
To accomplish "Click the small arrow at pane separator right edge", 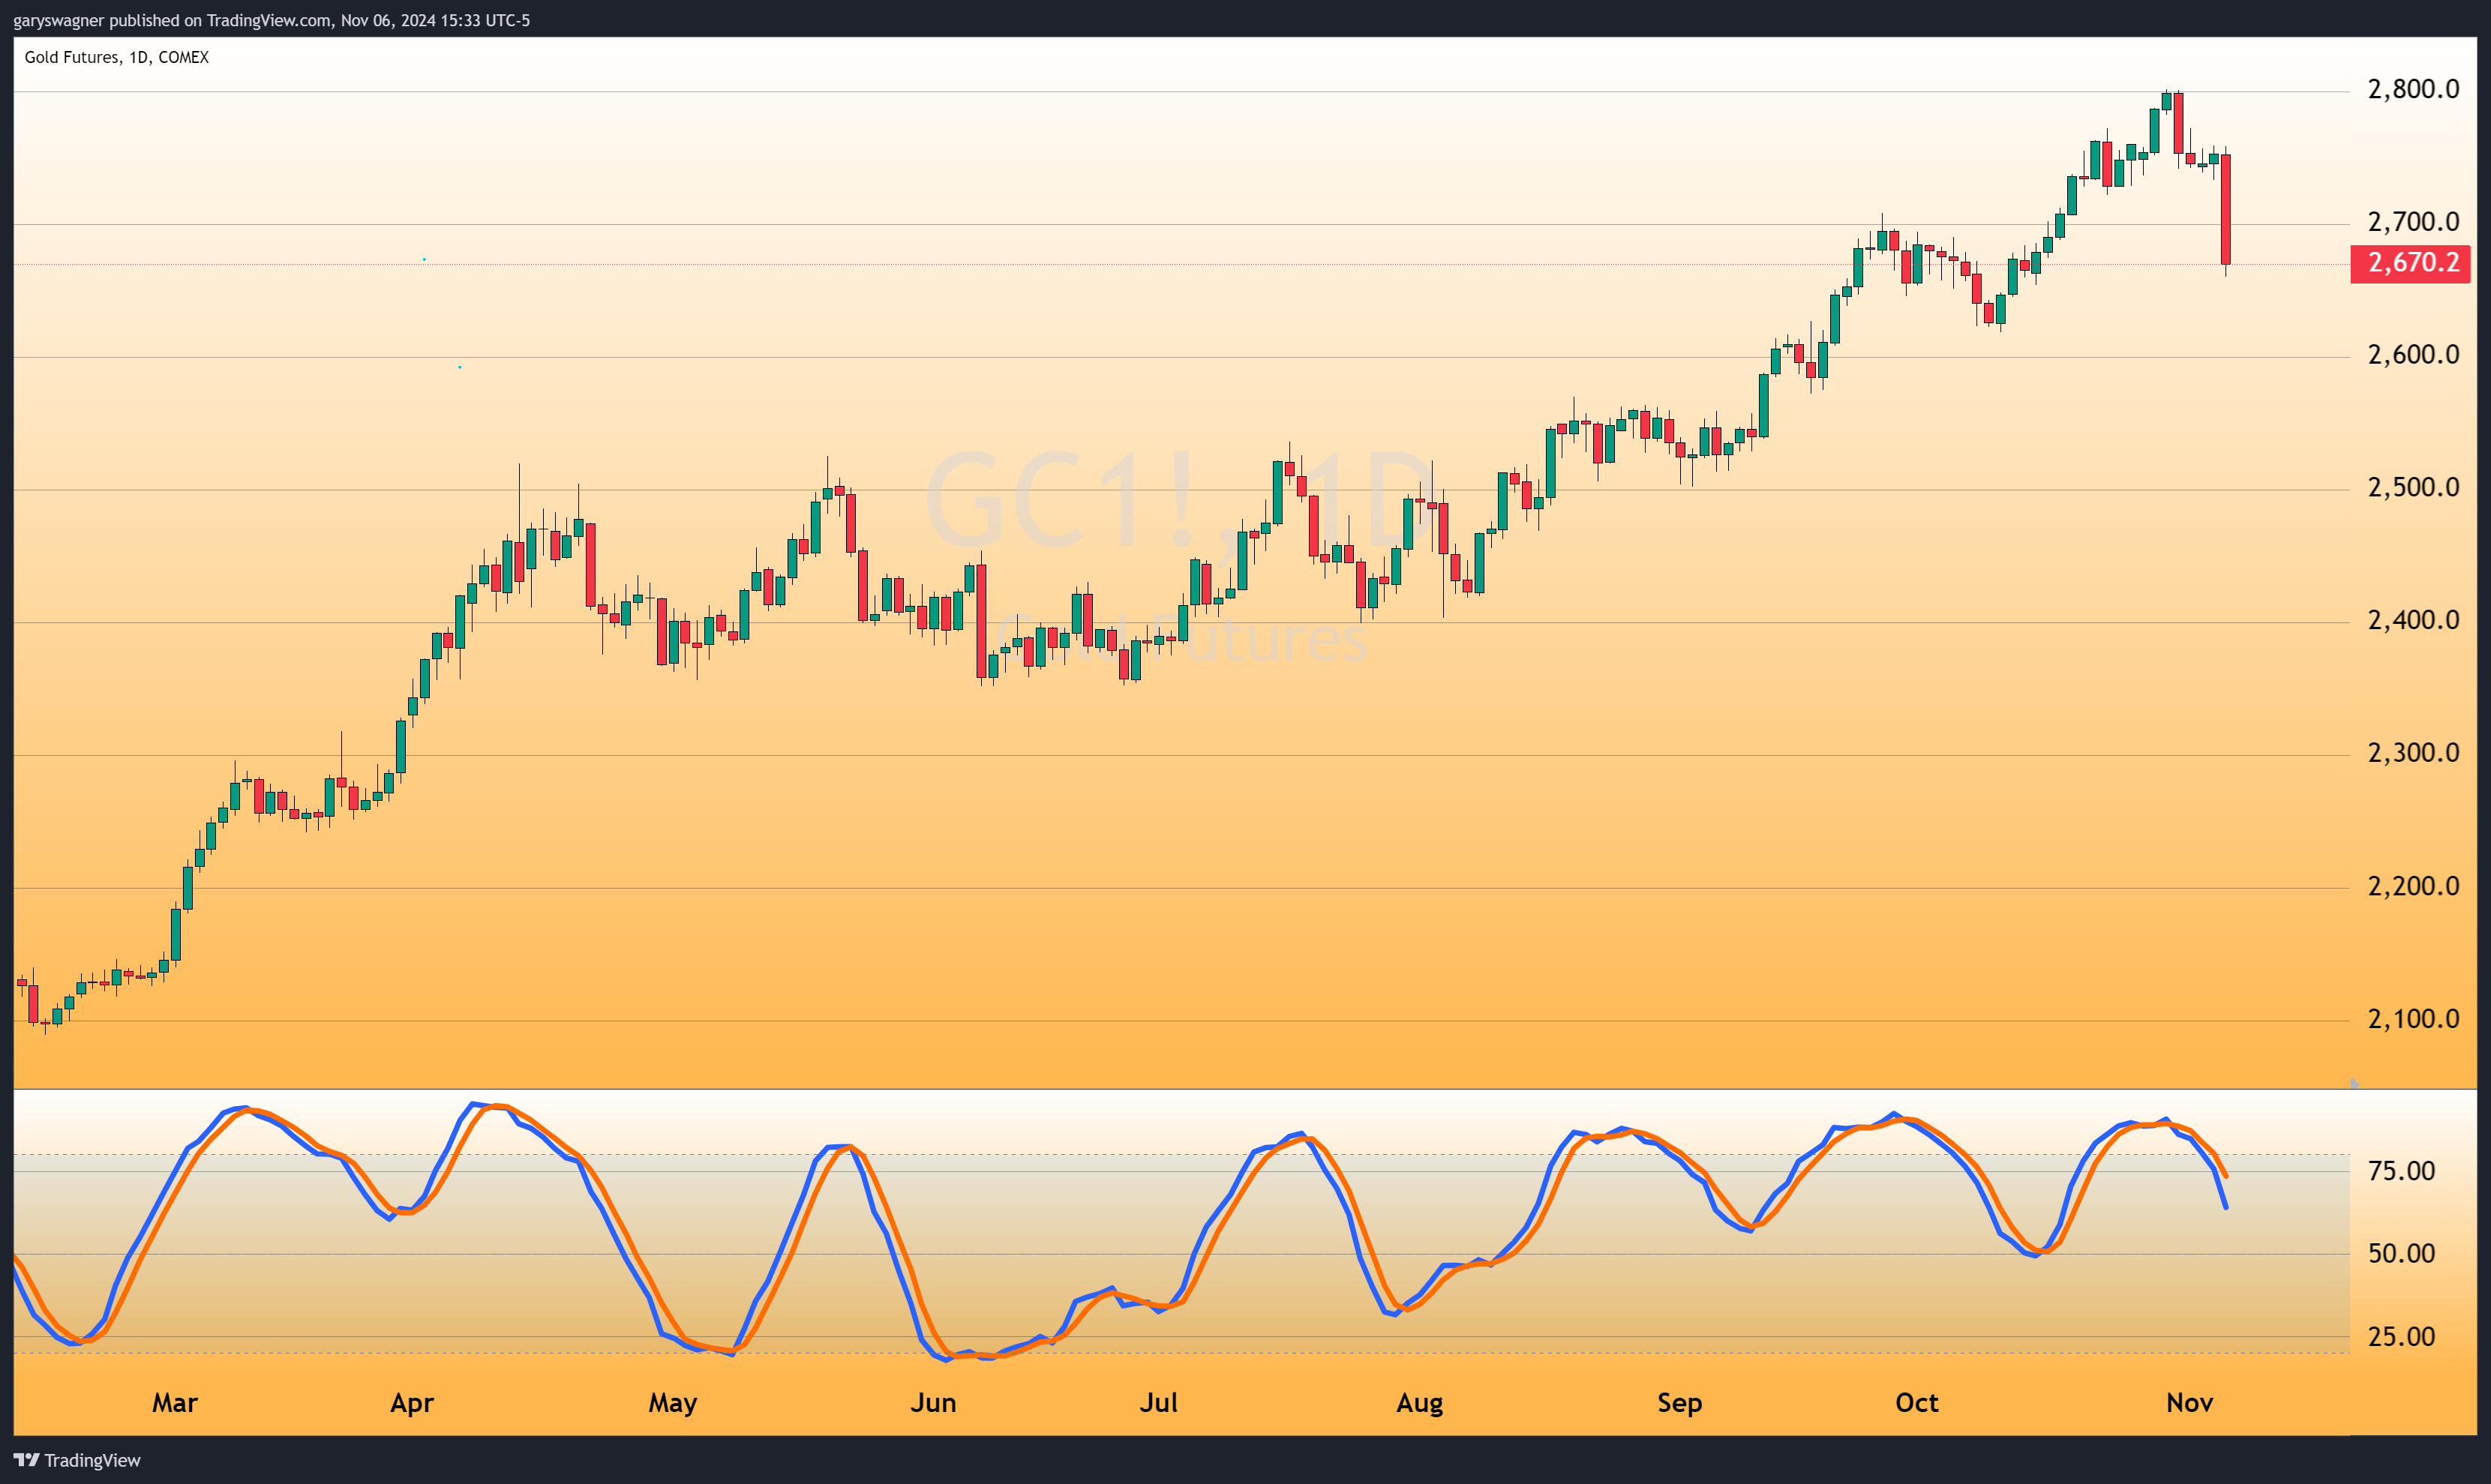I will click(2355, 1083).
